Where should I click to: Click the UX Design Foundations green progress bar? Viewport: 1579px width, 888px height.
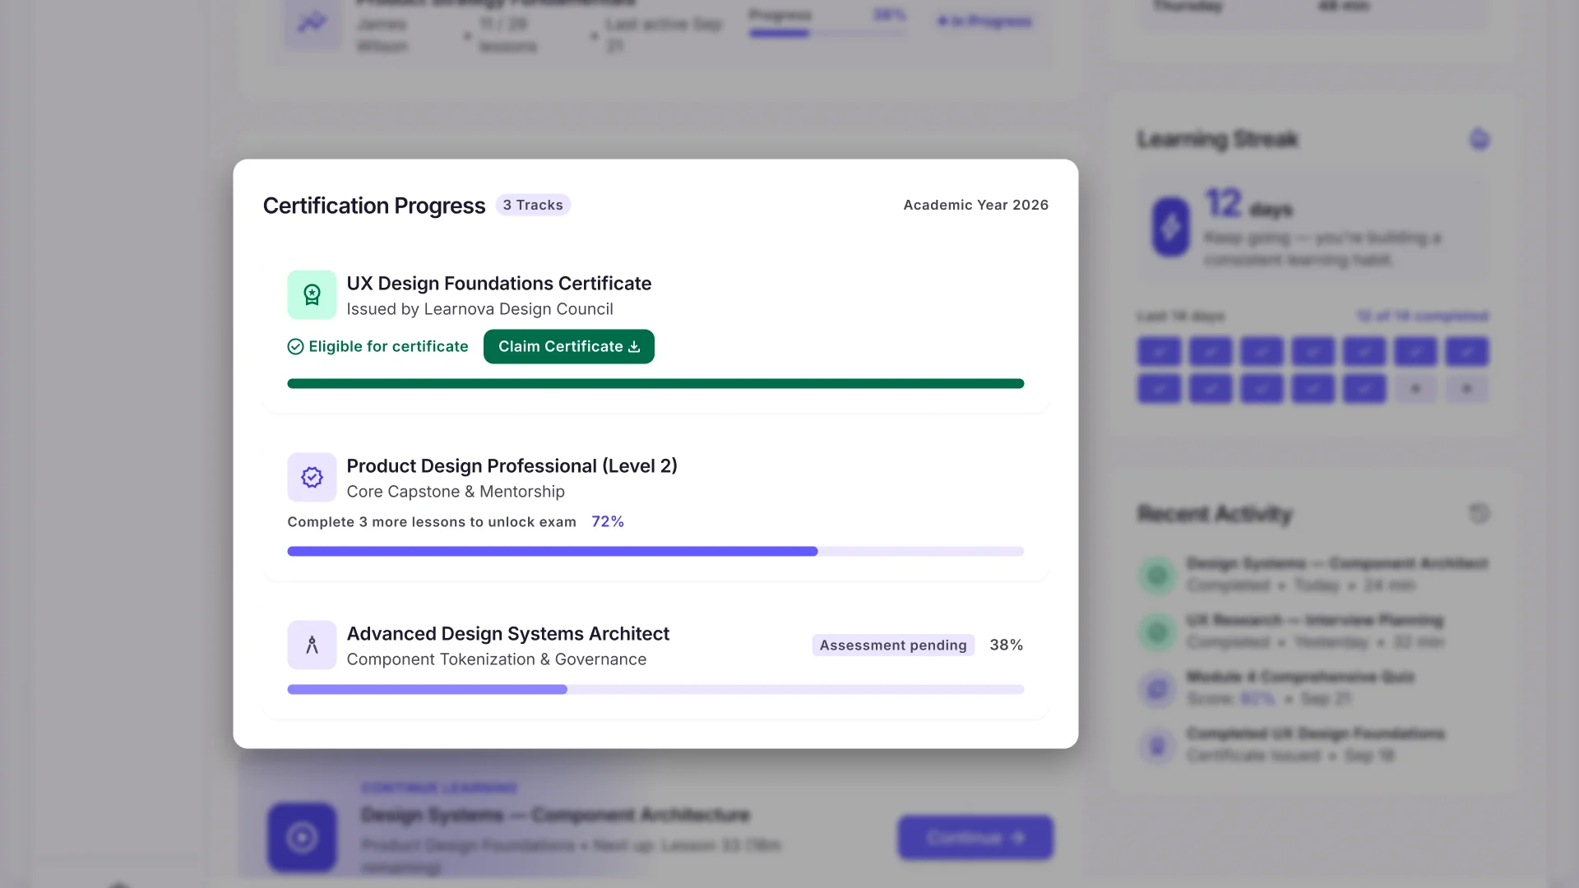(655, 383)
